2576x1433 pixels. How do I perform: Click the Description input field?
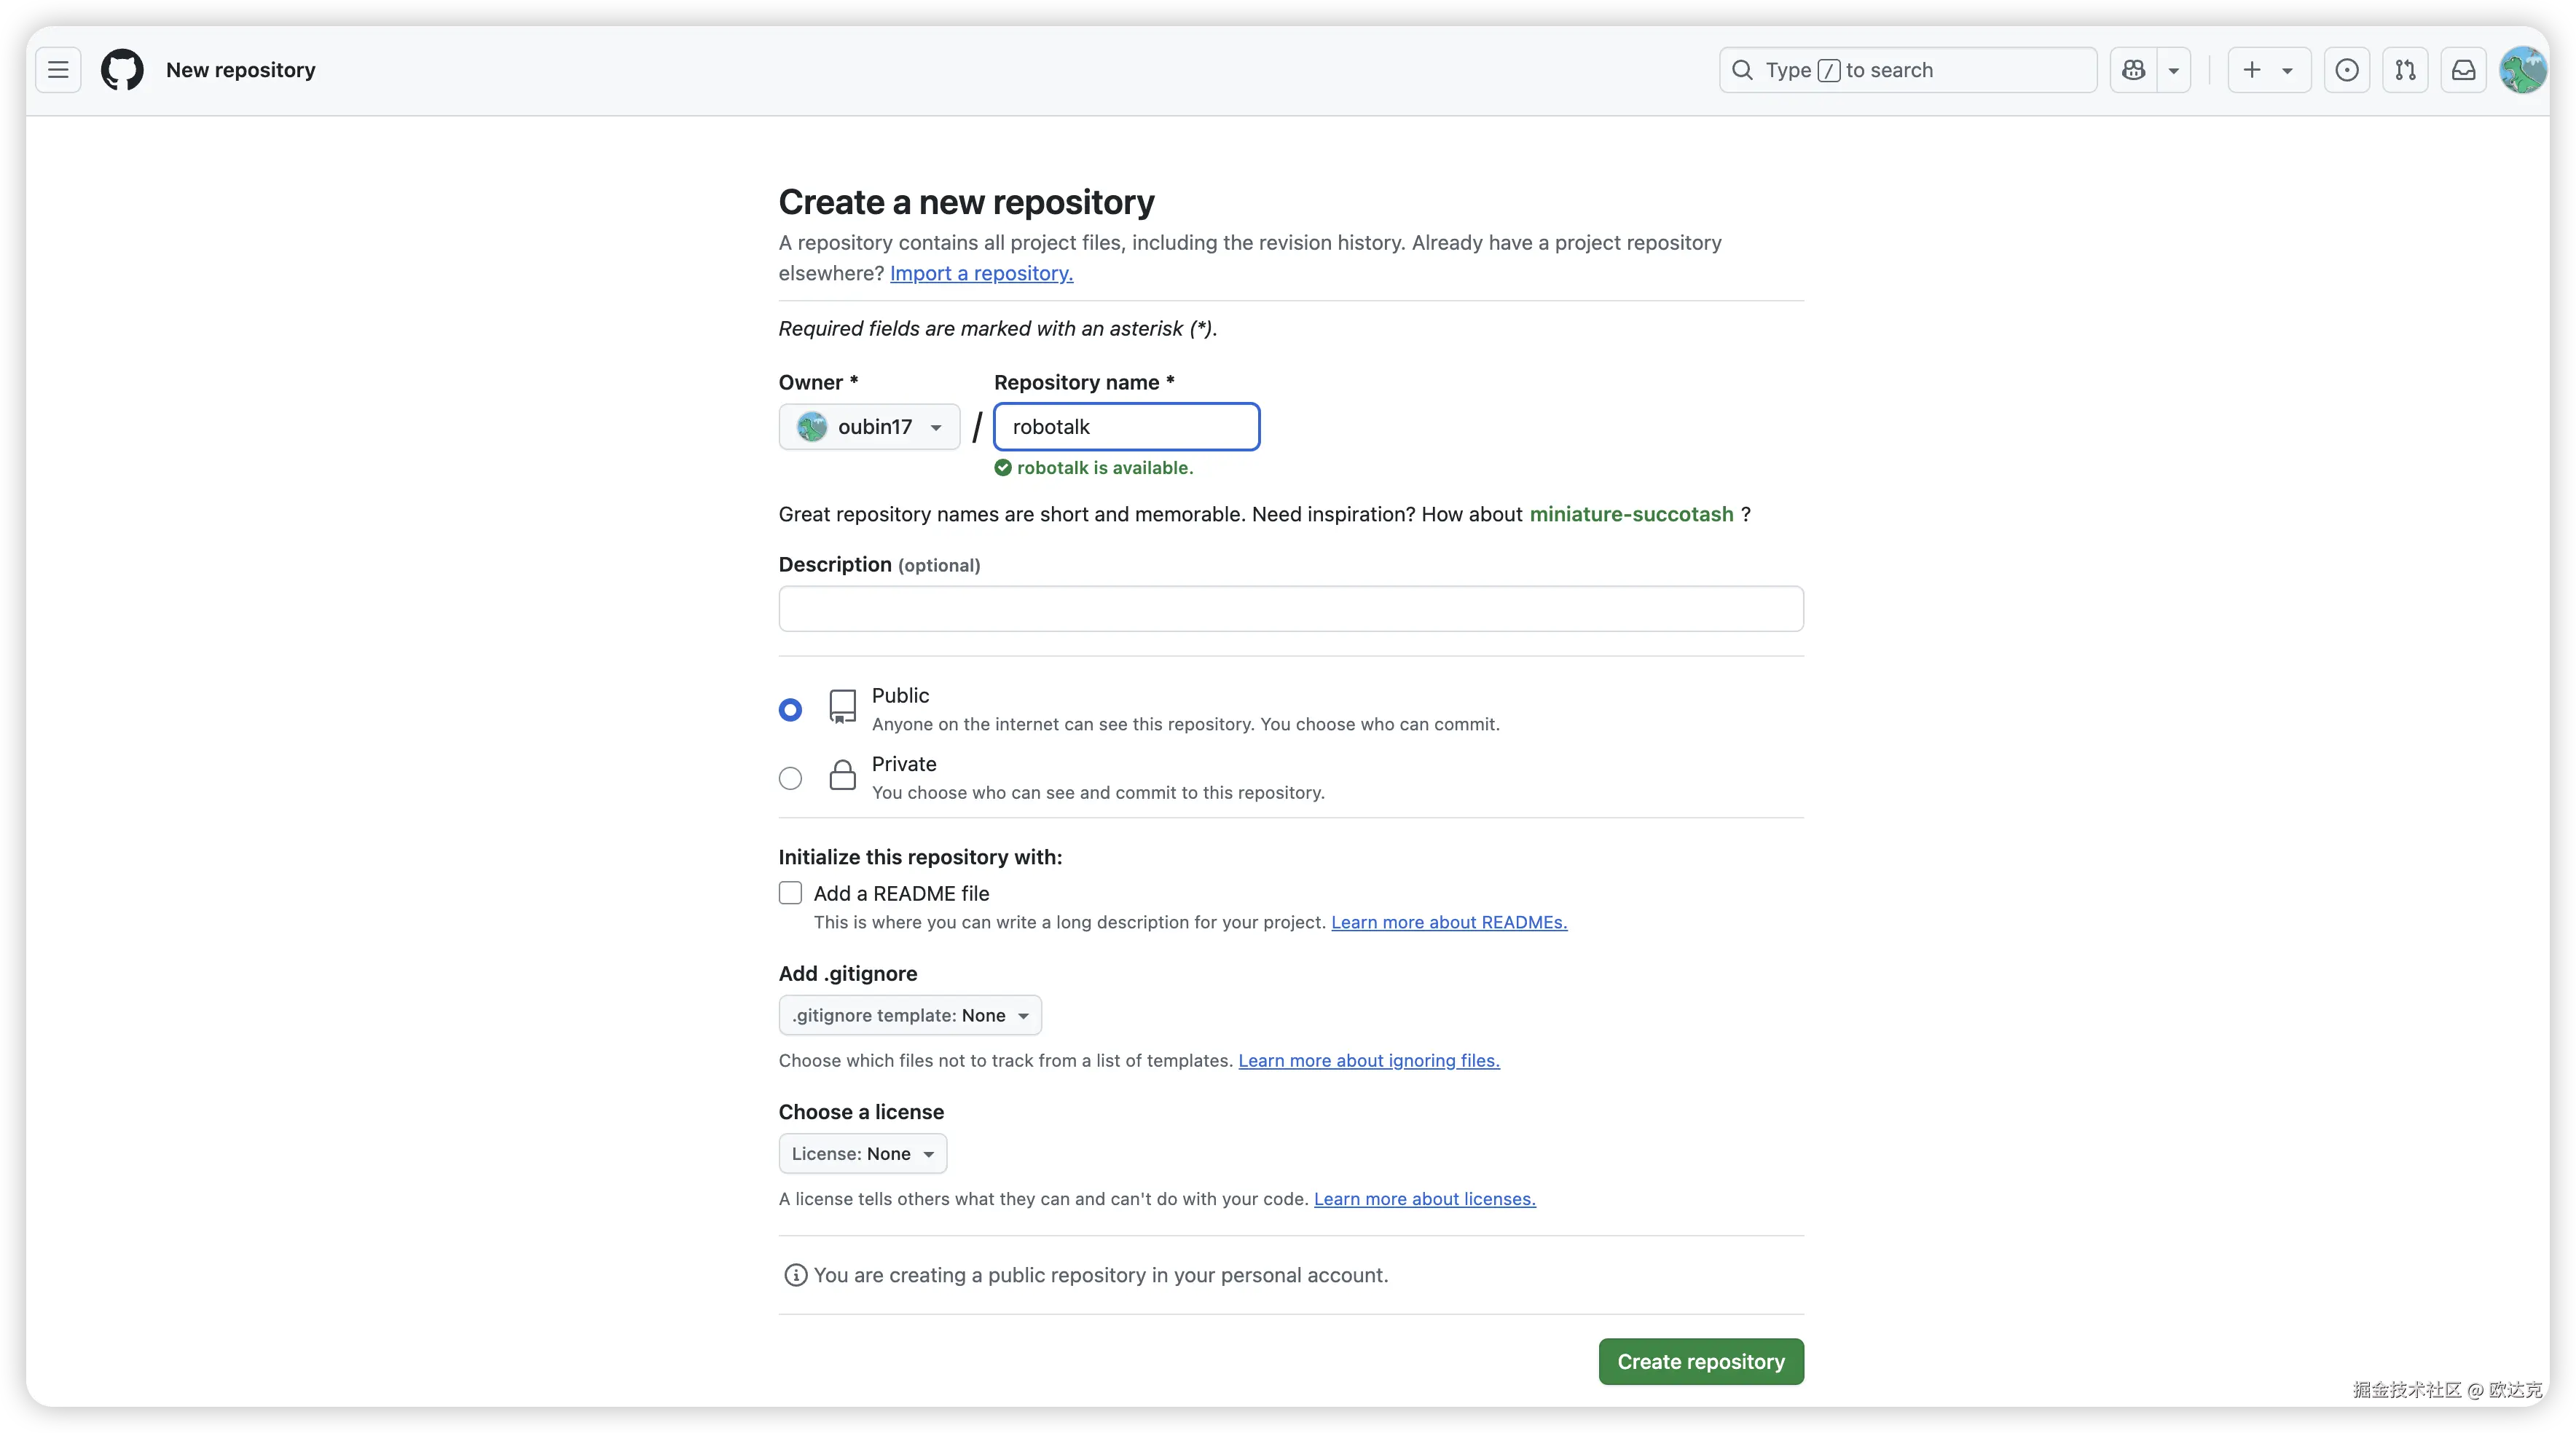click(x=1291, y=609)
